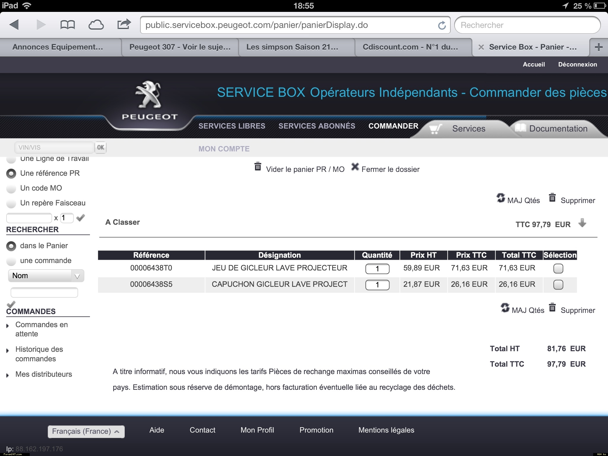608x456 pixels.
Task: Tick selection checkbox for JEU DE GICLEUR
Action: click(x=558, y=268)
